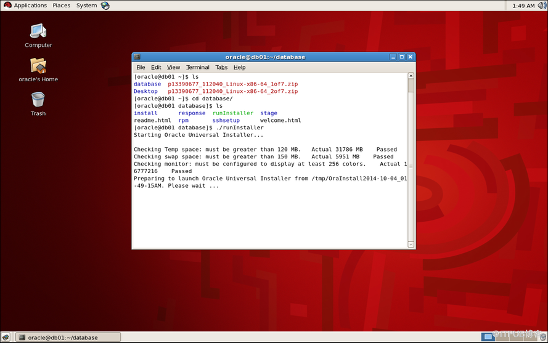548x343 pixels.
Task: Click the 'stage' directory name
Action: pyautogui.click(x=269, y=113)
